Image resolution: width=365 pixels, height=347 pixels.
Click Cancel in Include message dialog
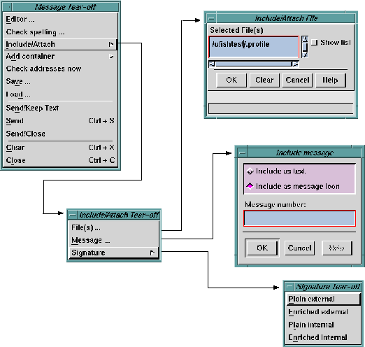299,248
